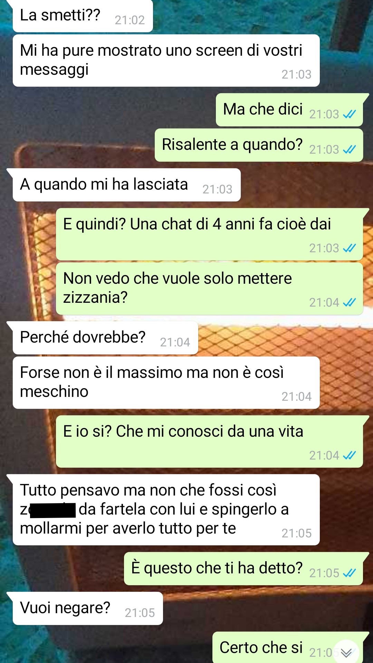The height and width of the screenshot is (663, 373).
Task: Tap the black censored word in the message
Action: click(53, 510)
